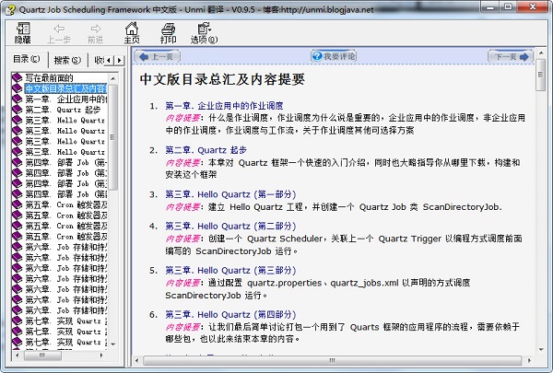Click content pane horizontal scrollbar thumb
The width and height of the screenshot is (553, 373).
(x=332, y=360)
